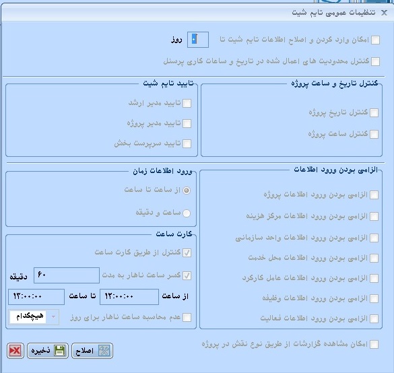Check الزامی بودن ورود اطلاعات فعالیت box

point(374,318)
